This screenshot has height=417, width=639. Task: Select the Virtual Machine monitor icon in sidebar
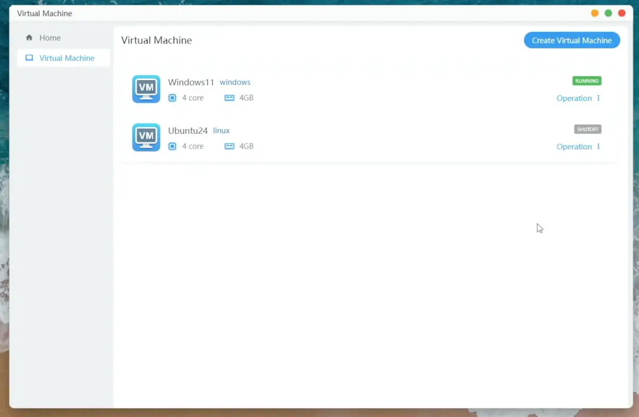(x=29, y=58)
